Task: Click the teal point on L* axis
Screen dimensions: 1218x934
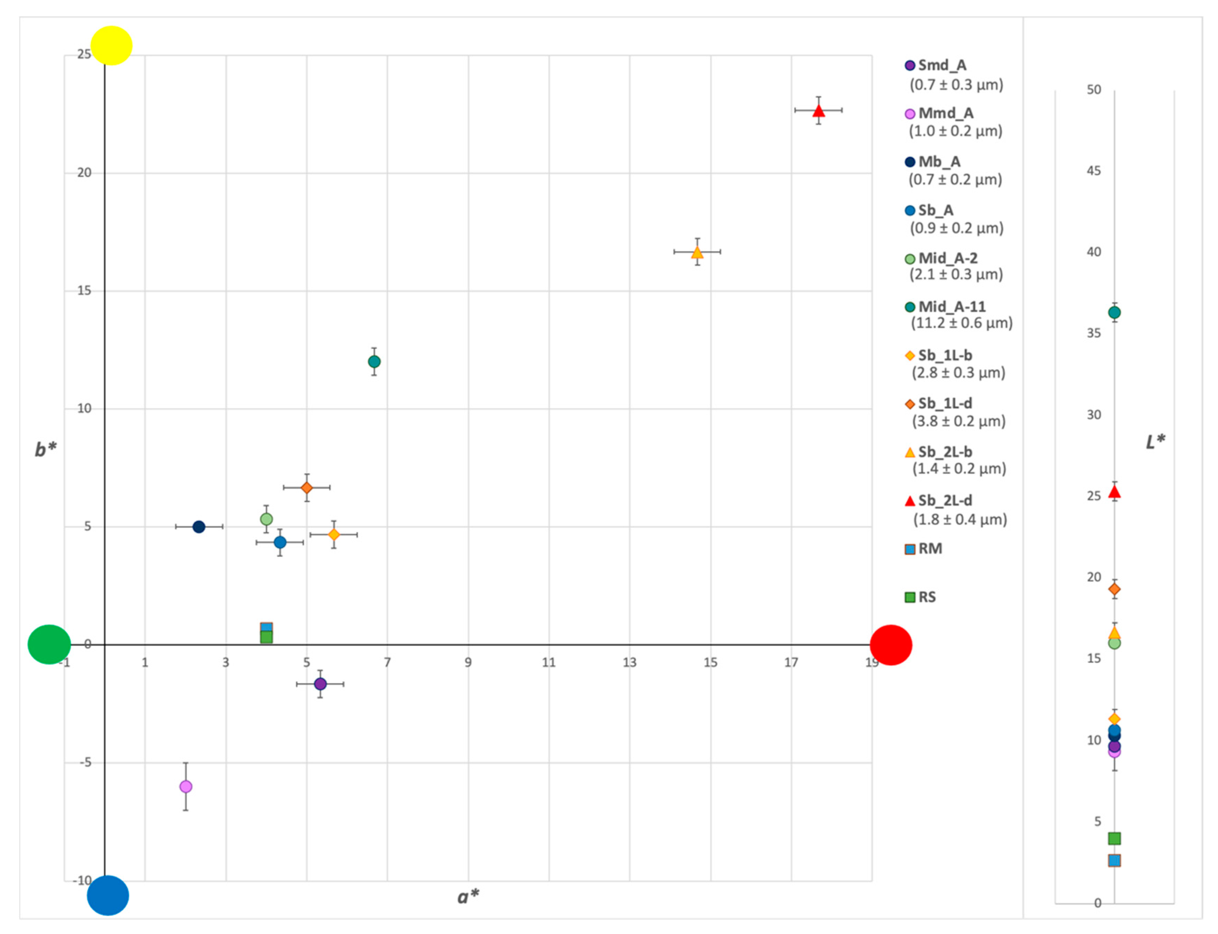Action: pos(1114,313)
